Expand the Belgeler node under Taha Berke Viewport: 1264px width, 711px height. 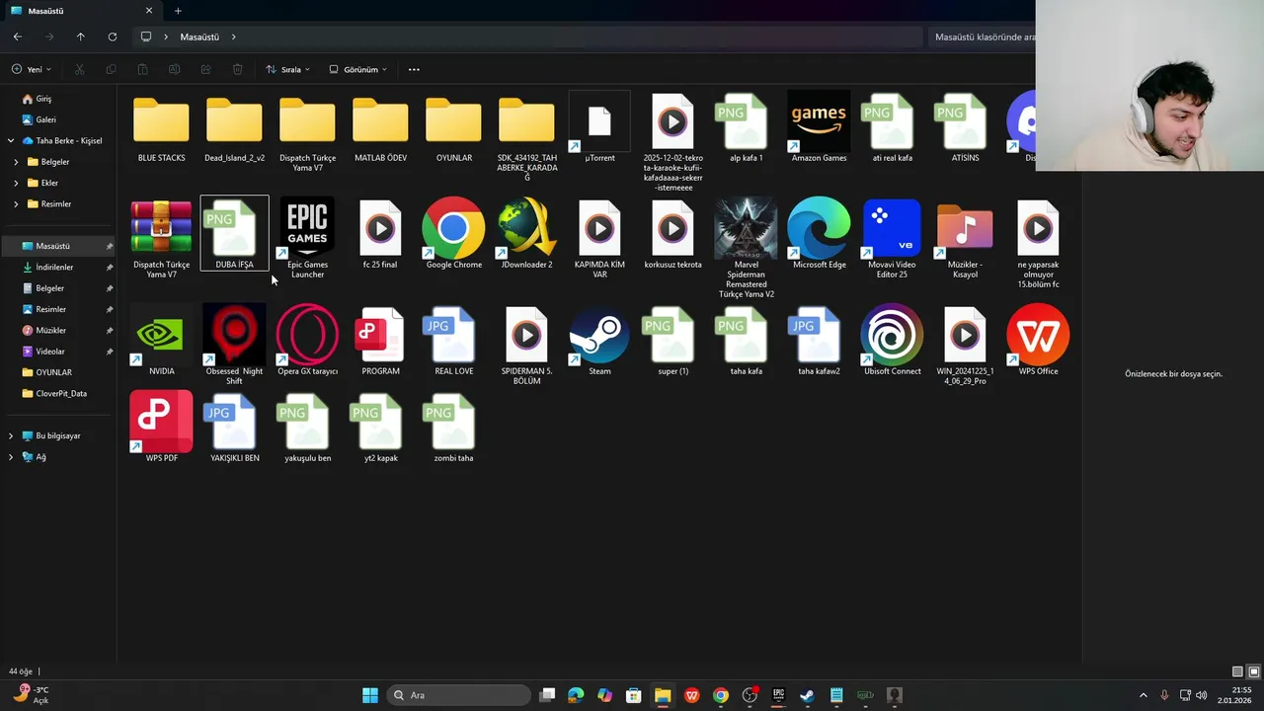[16, 162]
